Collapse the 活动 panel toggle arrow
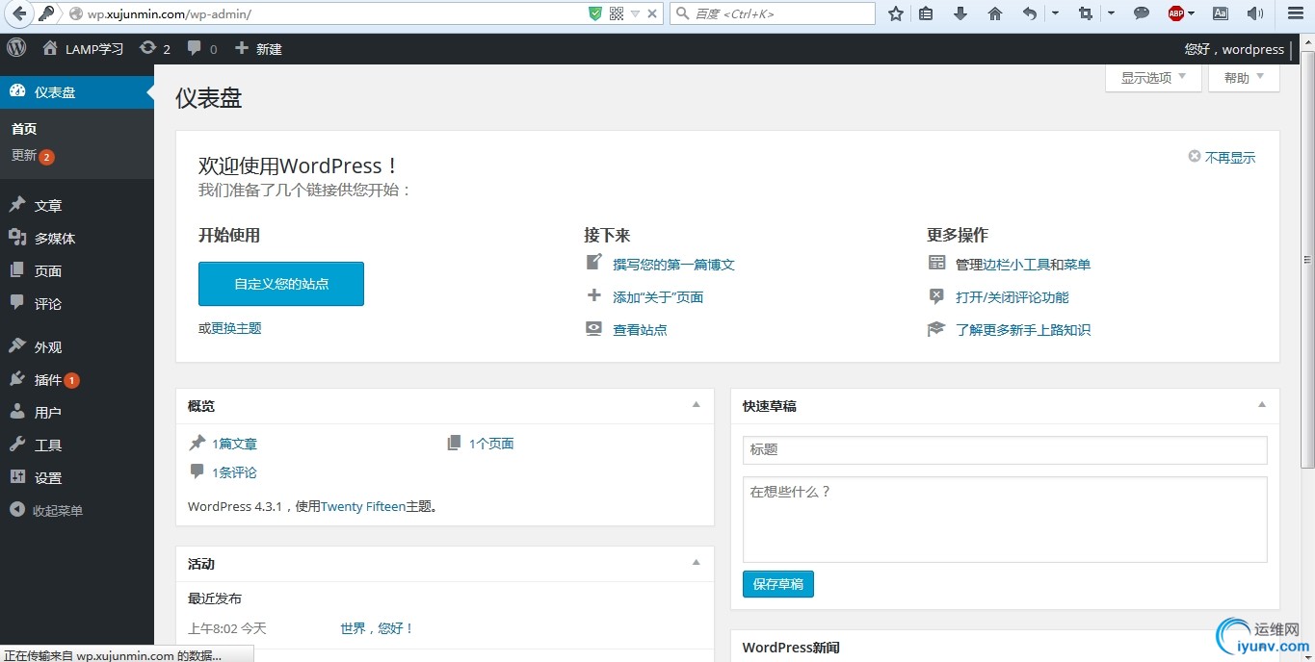The image size is (1315, 662). coord(697,563)
